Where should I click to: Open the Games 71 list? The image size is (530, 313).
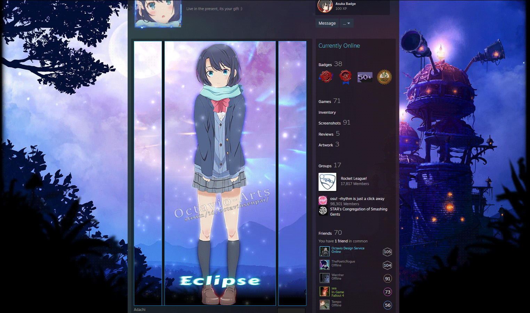point(329,101)
